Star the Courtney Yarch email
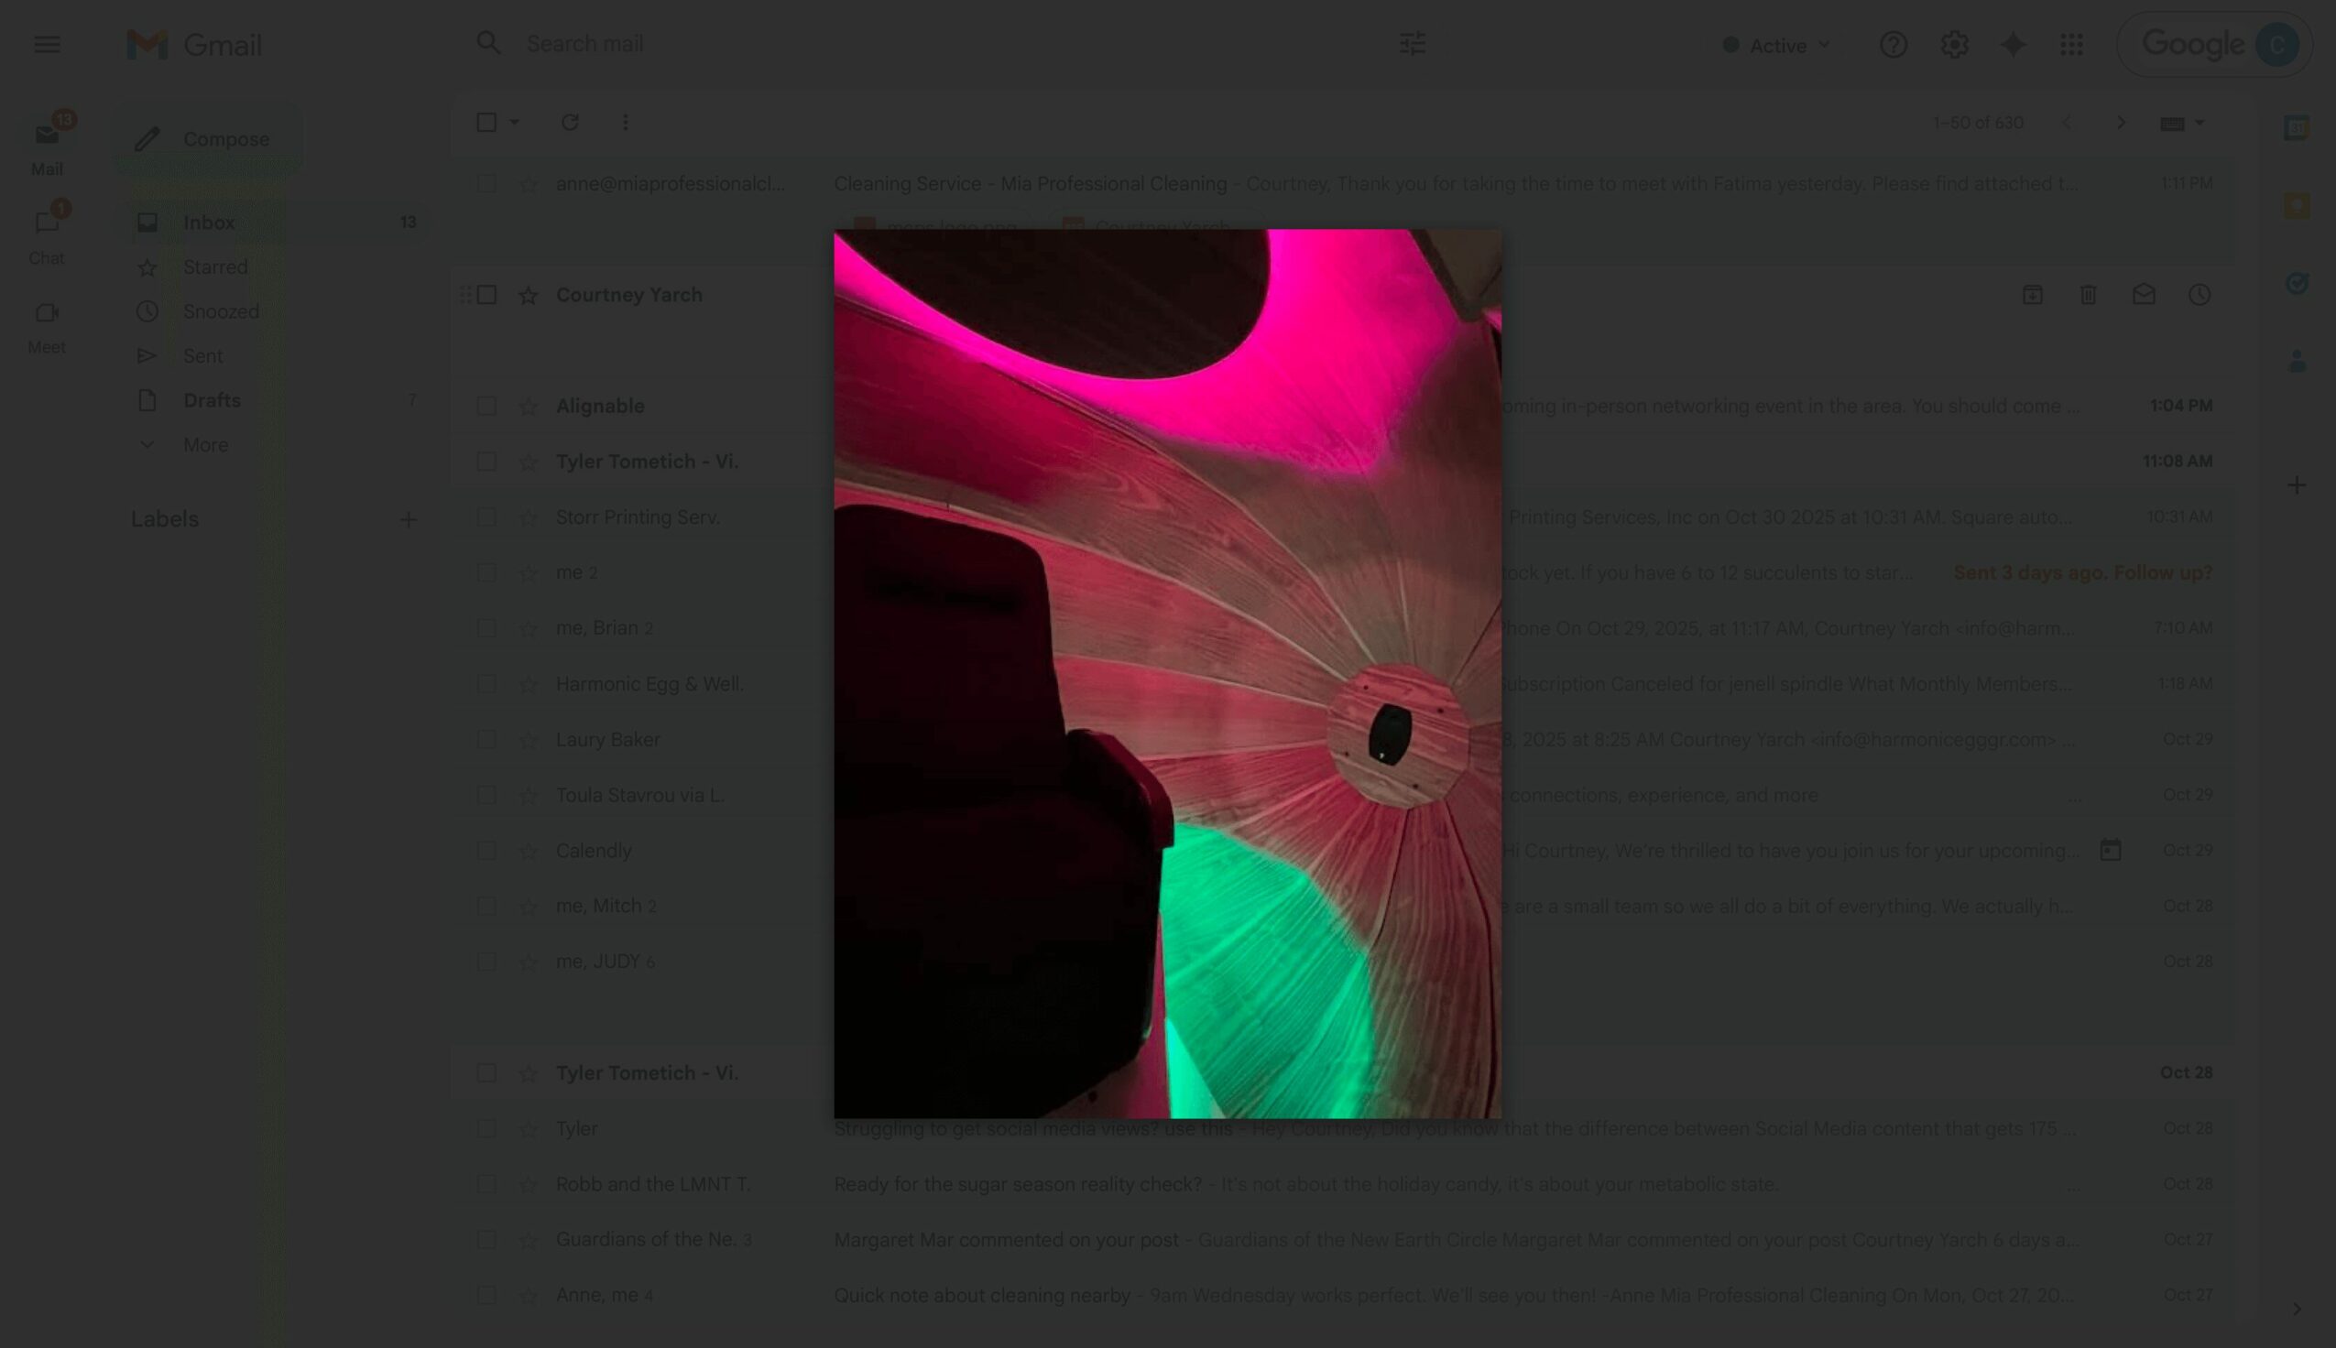2336x1348 pixels. tap(529, 296)
